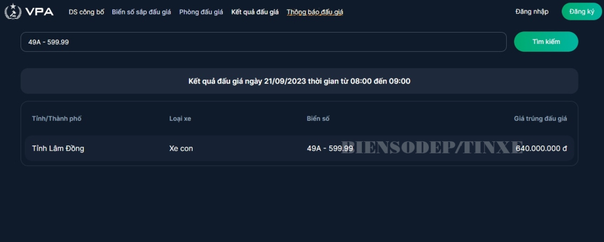Click the Tỉnh/Thành phố column header
The height and width of the screenshot is (242, 604).
pyautogui.click(x=57, y=118)
